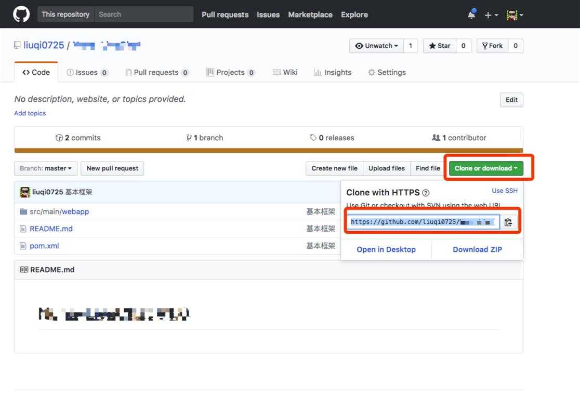Click Open in Desktop
The height and width of the screenshot is (400, 580).
[x=386, y=249]
